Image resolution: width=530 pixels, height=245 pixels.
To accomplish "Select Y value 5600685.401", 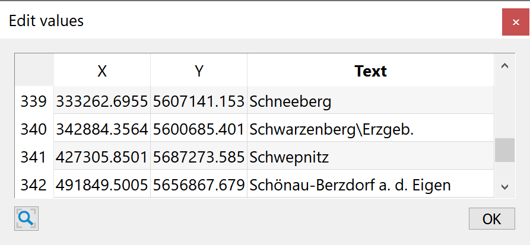I will [199, 129].
